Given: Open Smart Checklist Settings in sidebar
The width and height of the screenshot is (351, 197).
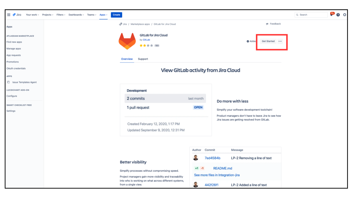Looking at the screenshot, I should point(11,111).
